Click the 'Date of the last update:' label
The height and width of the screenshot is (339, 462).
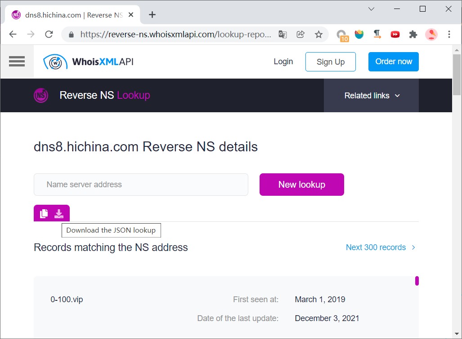tap(238, 318)
